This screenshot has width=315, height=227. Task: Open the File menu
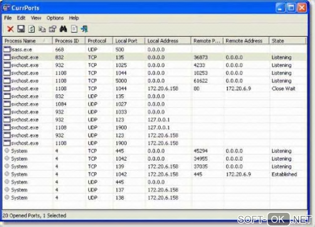(8, 18)
